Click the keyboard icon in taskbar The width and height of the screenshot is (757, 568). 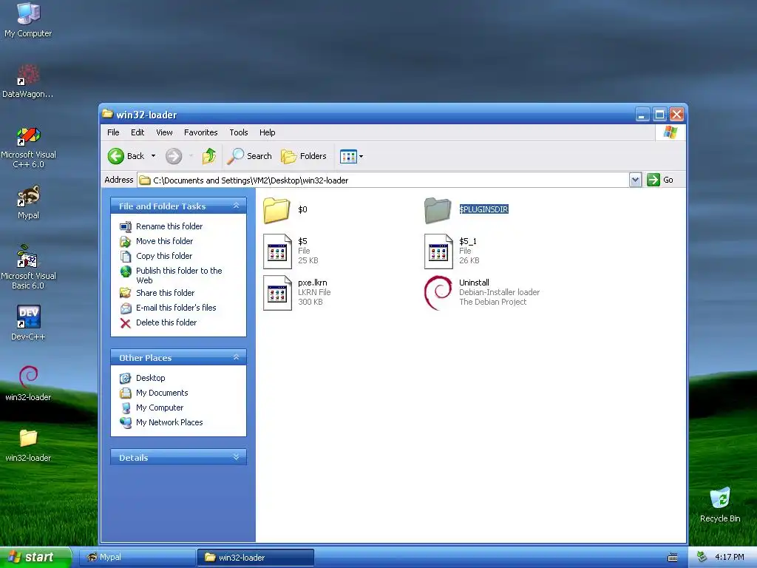[673, 558]
